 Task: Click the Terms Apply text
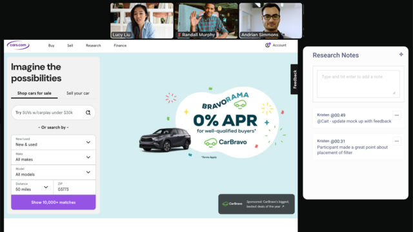point(209,157)
